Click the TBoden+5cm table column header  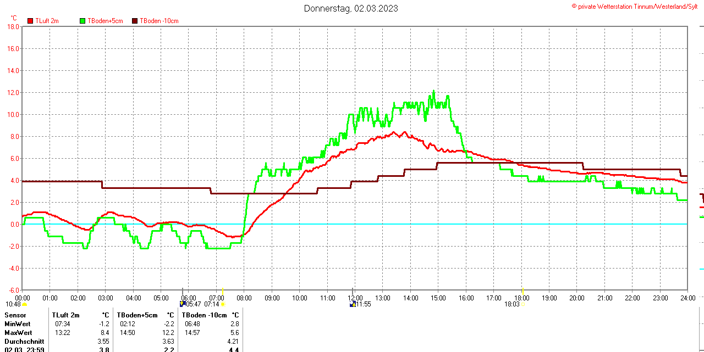click(137, 315)
